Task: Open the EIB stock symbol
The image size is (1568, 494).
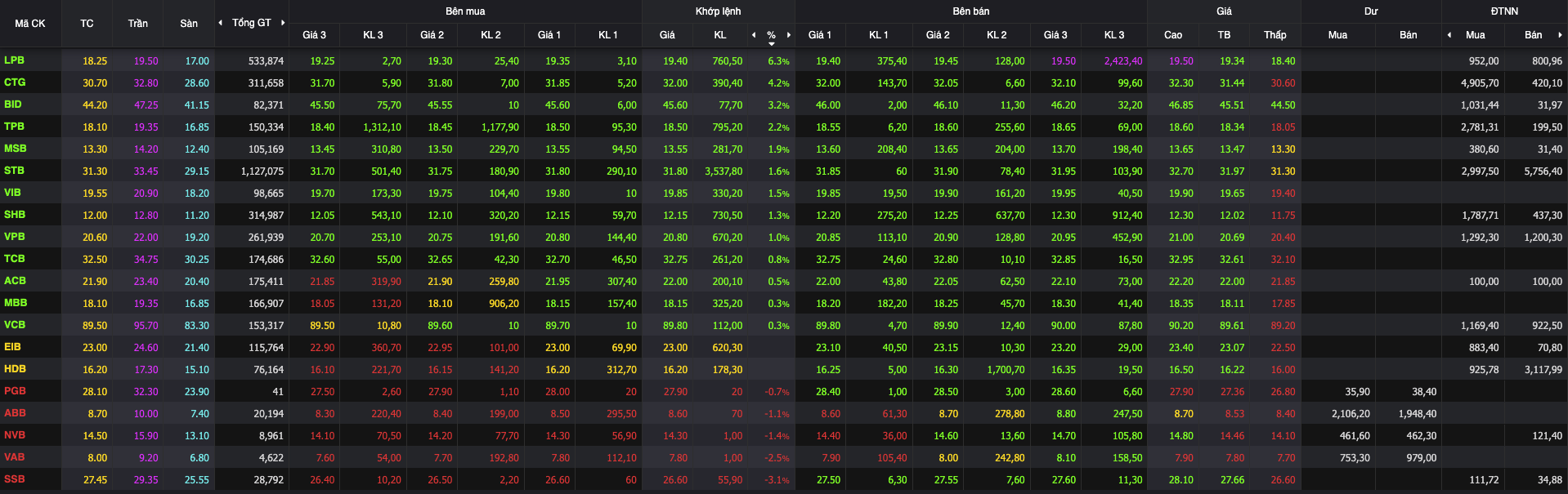Action: click(x=12, y=347)
